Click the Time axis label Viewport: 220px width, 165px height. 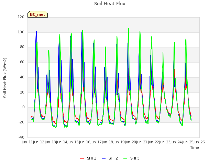point(195,147)
